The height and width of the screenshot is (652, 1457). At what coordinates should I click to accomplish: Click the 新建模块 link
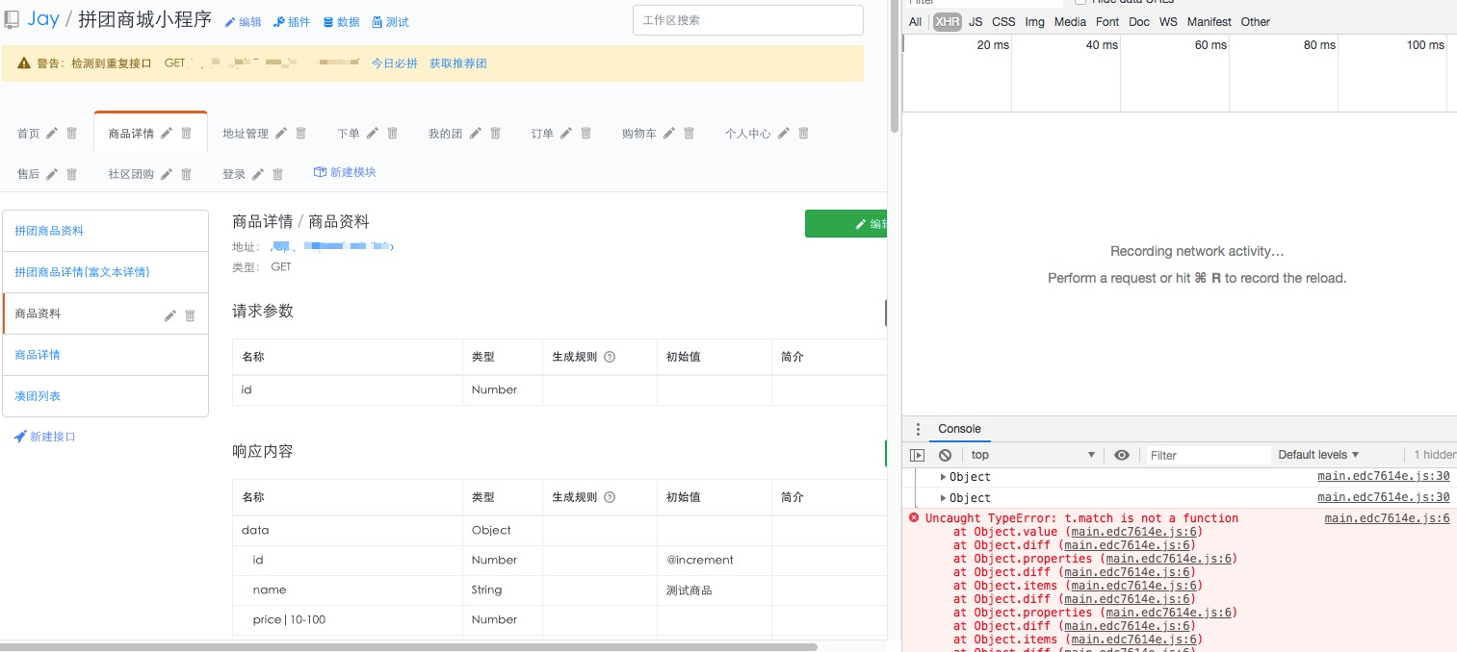click(345, 172)
